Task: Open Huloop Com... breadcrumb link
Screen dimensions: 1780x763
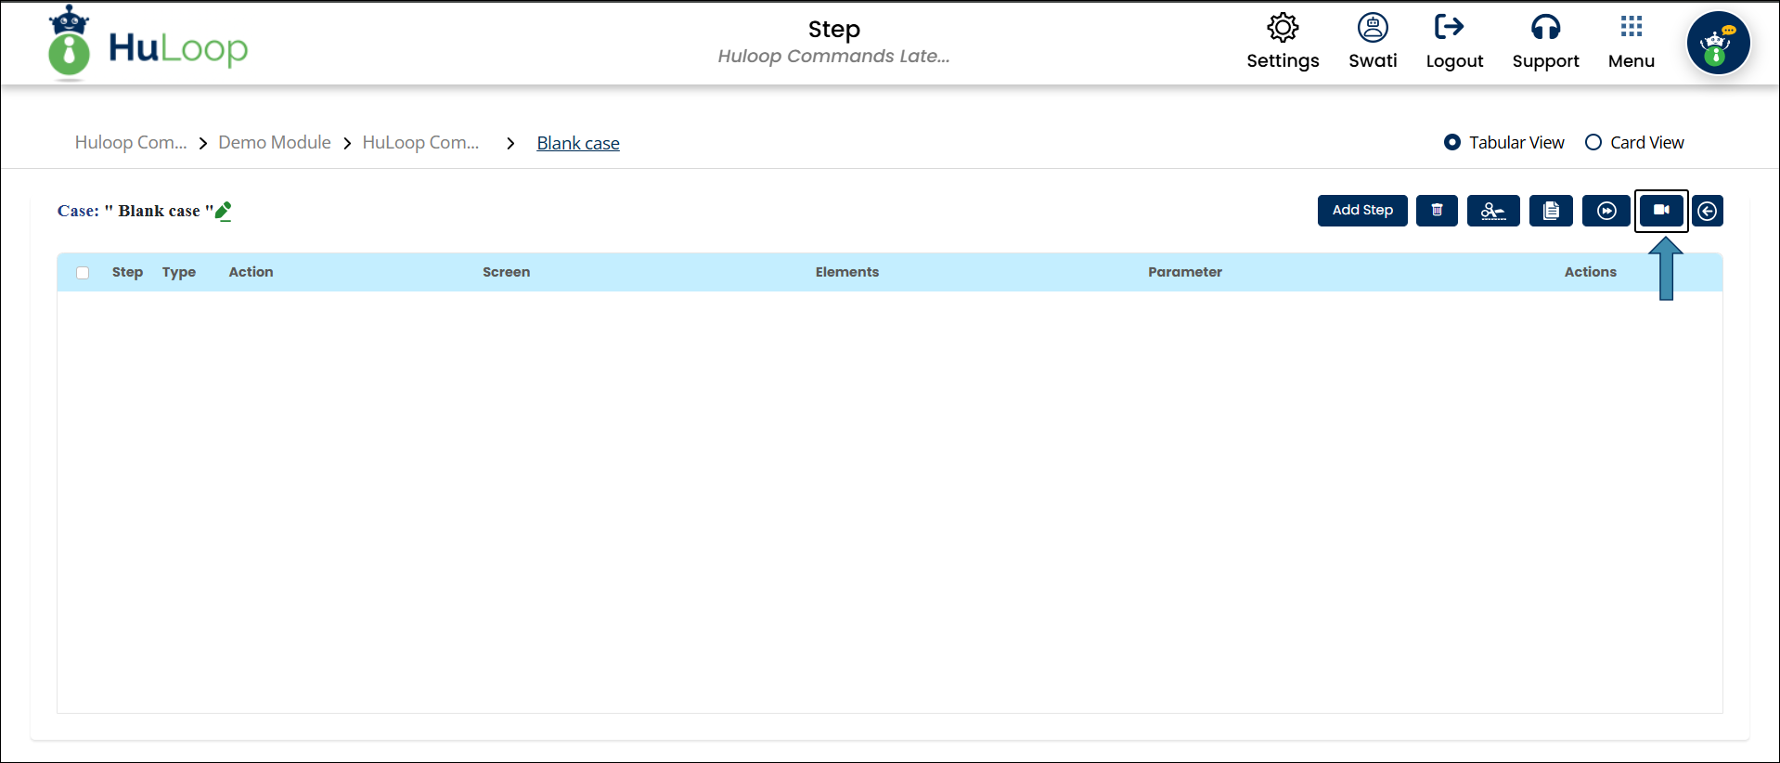Action: click(x=131, y=143)
